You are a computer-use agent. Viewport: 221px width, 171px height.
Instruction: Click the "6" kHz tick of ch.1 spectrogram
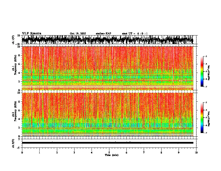pos(19,64)
